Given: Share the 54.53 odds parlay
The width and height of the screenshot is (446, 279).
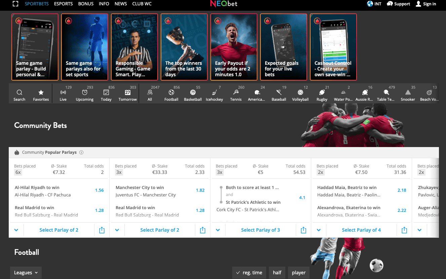Looking at the screenshot, I should (303, 230).
